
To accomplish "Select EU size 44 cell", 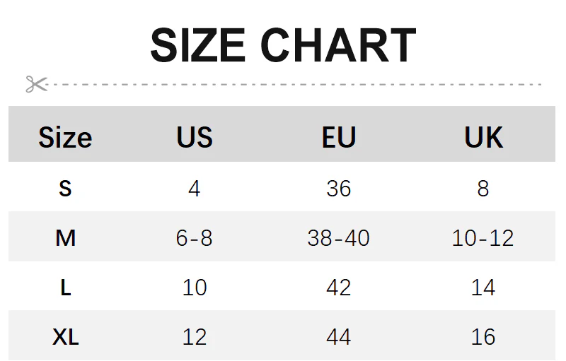I will (x=338, y=337).
